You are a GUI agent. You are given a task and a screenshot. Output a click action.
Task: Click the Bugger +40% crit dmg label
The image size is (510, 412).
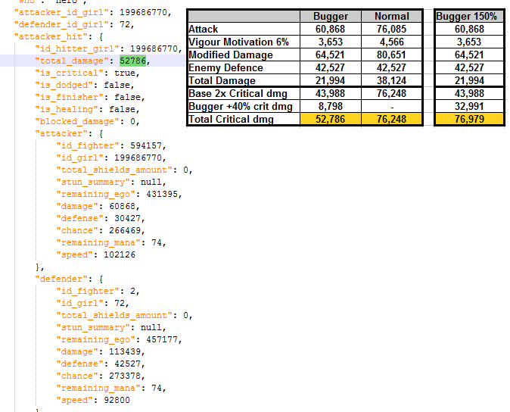click(x=240, y=106)
